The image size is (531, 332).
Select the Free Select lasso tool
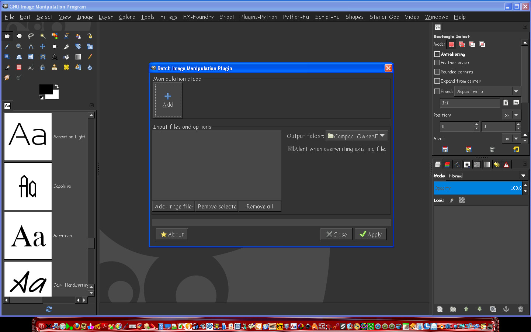(31, 36)
